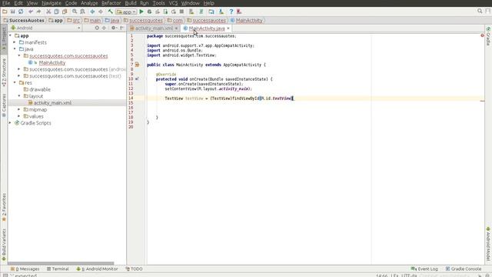Open project panel settings gear
Viewport: 492px width, 277px height.
tap(114, 28)
